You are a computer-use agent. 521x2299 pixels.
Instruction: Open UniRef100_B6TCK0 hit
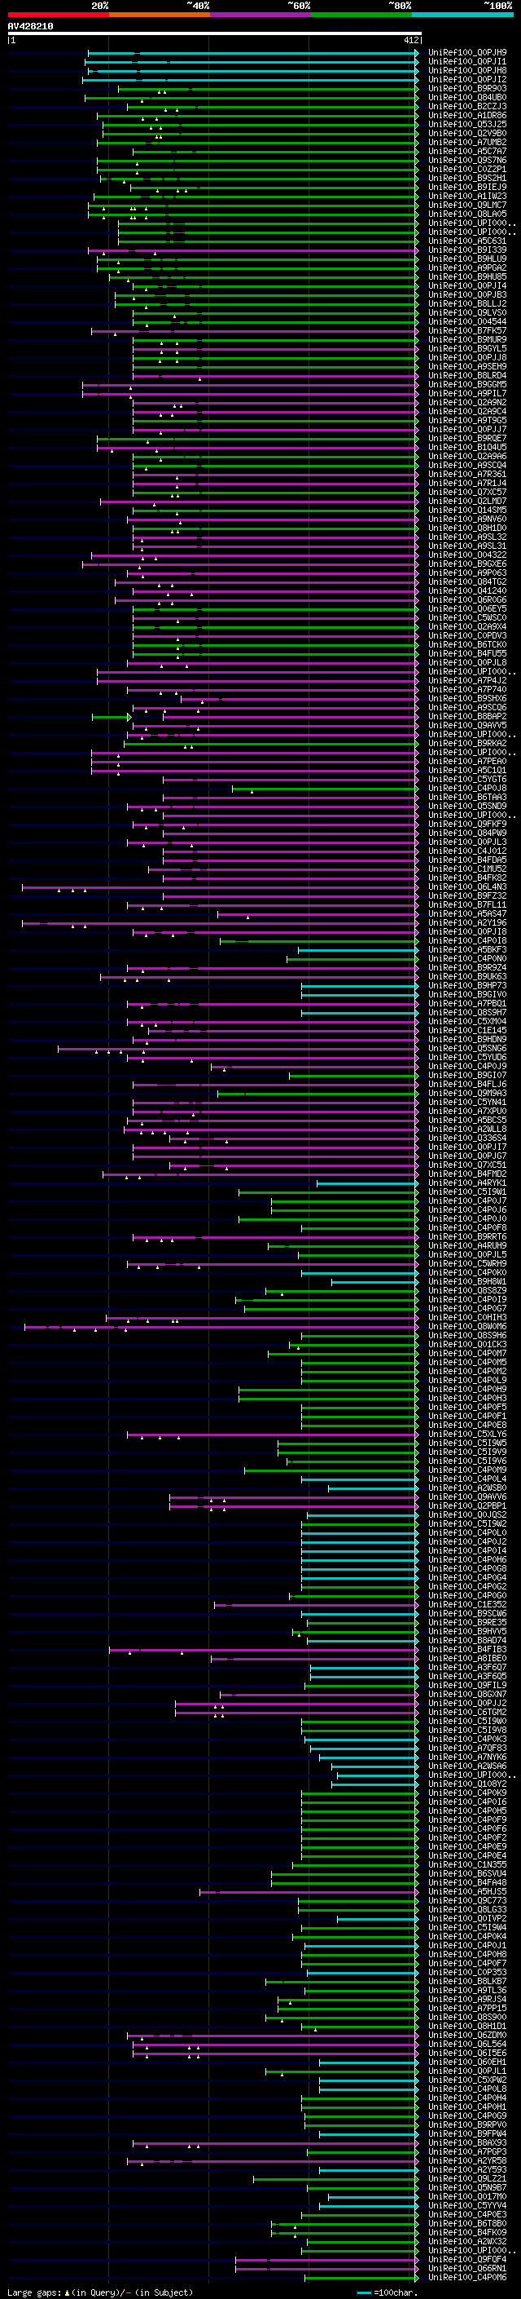[467, 645]
